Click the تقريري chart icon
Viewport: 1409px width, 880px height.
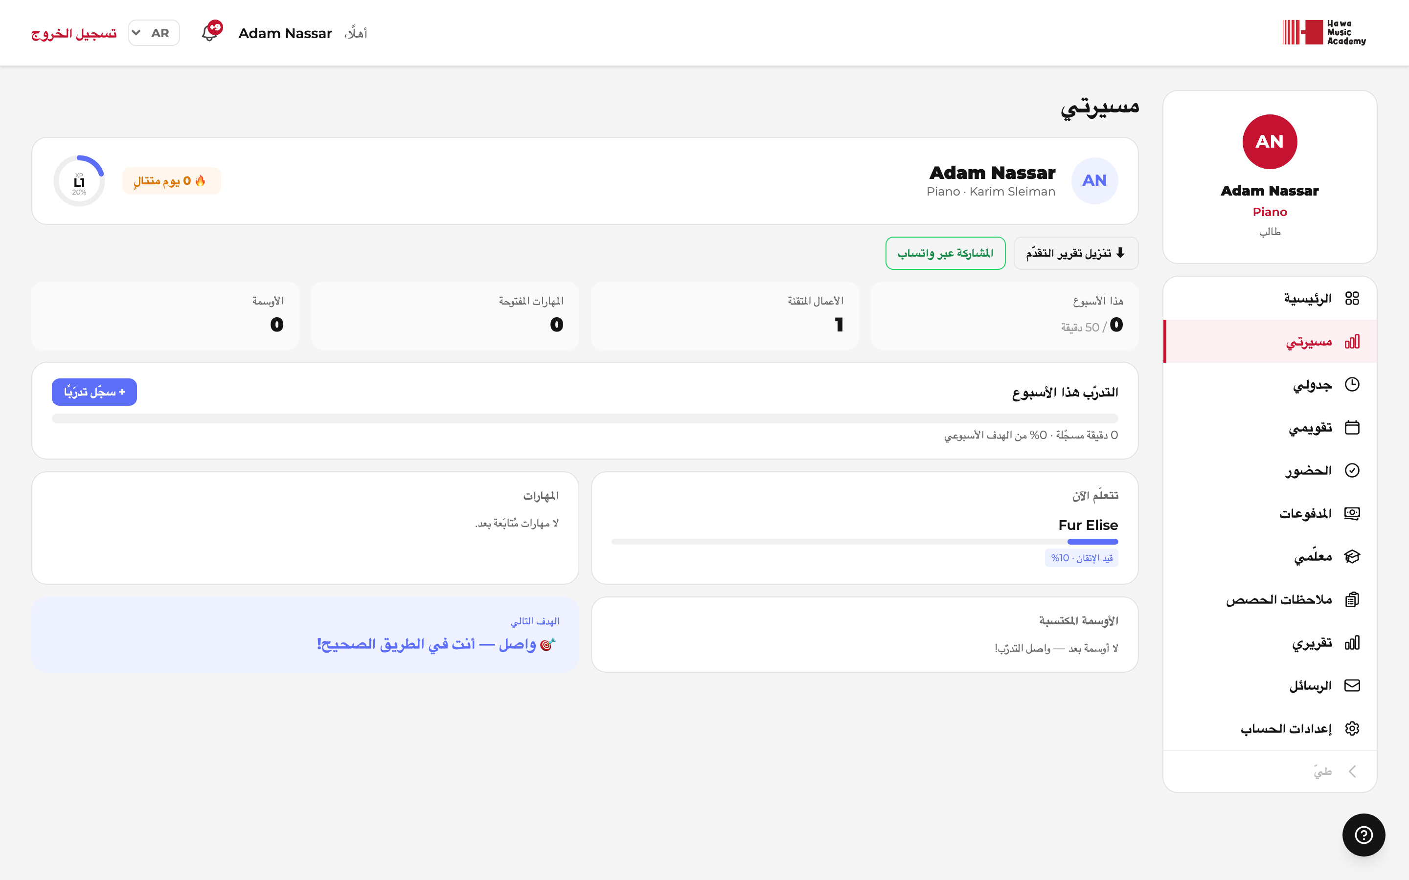point(1352,642)
